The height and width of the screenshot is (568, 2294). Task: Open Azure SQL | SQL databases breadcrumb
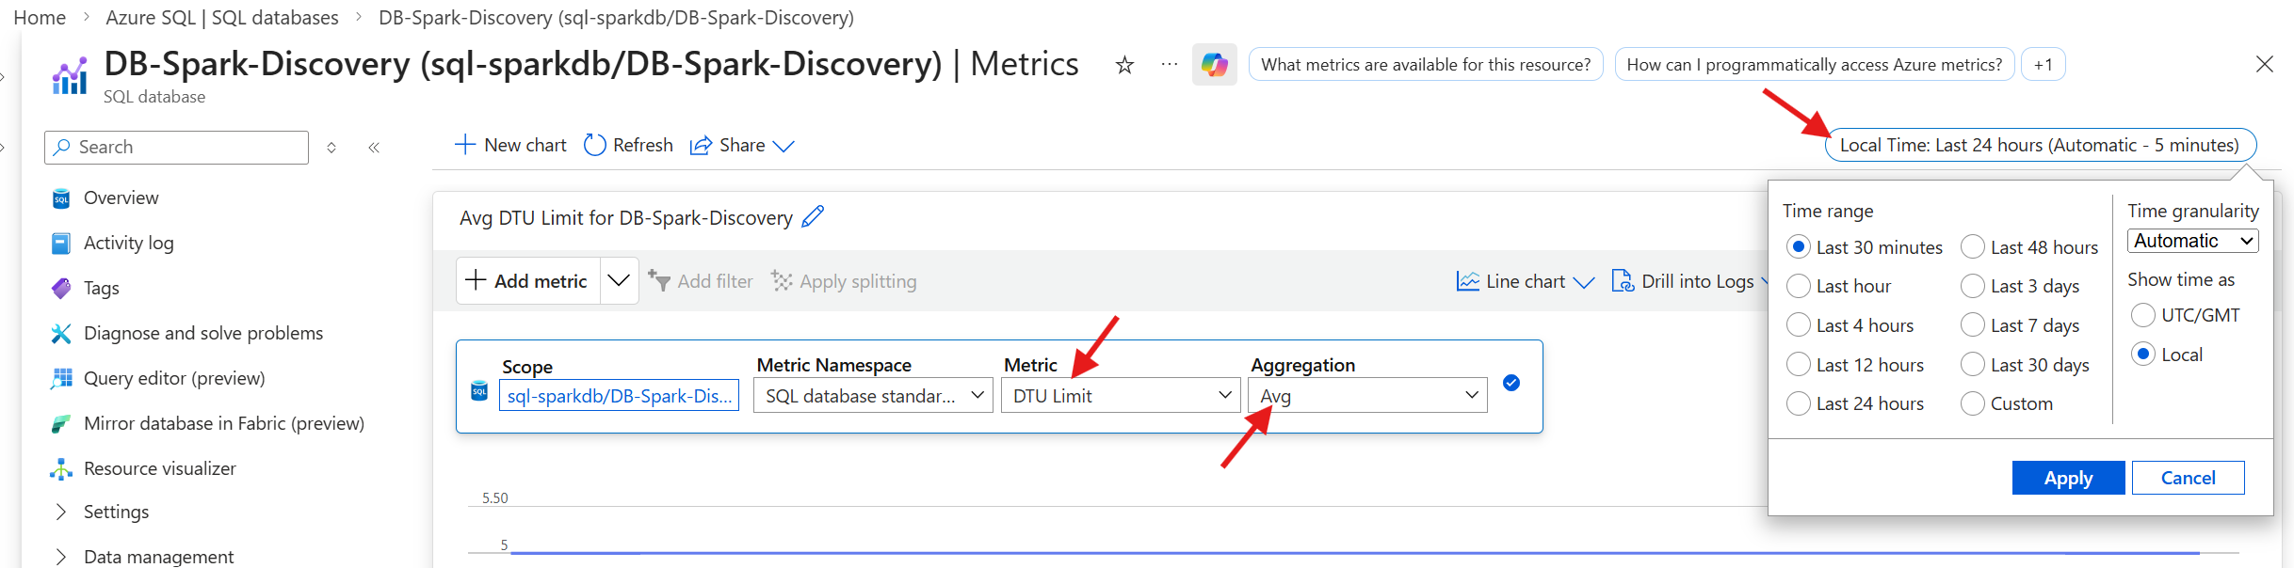222,17
